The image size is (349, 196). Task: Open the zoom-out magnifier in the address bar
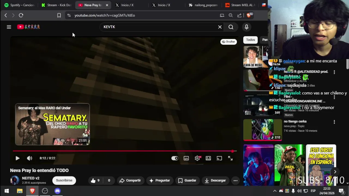pos(231,16)
